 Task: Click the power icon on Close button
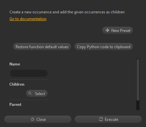pyautogui.click(x=32, y=119)
